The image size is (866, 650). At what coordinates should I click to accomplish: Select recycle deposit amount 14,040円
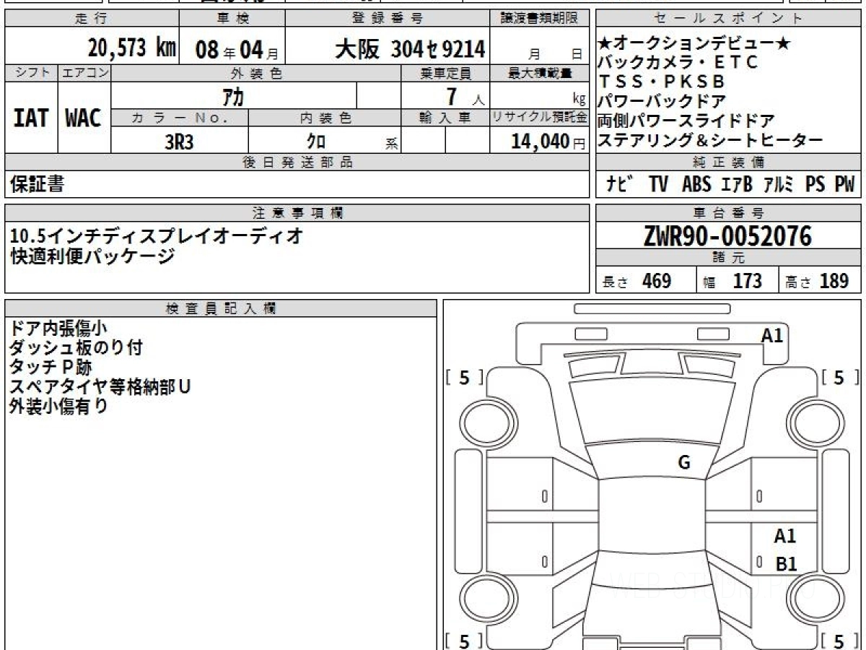coord(548,142)
